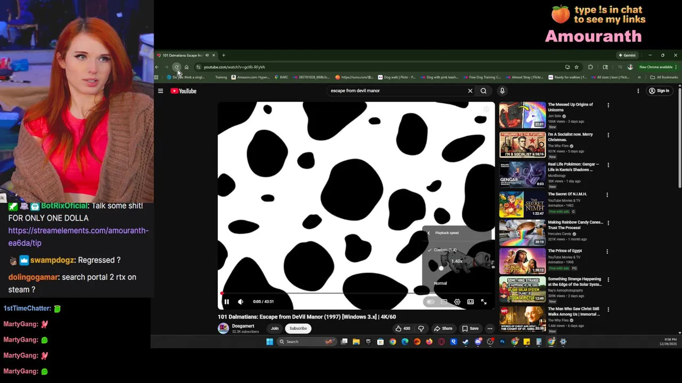The height and width of the screenshot is (383, 682).
Task: Select the 101 Dalmatians browser tab
Action: tap(185, 55)
